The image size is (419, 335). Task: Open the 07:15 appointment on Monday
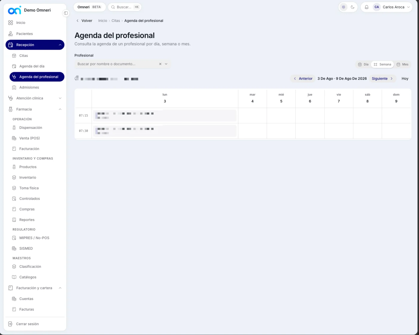pos(165,115)
